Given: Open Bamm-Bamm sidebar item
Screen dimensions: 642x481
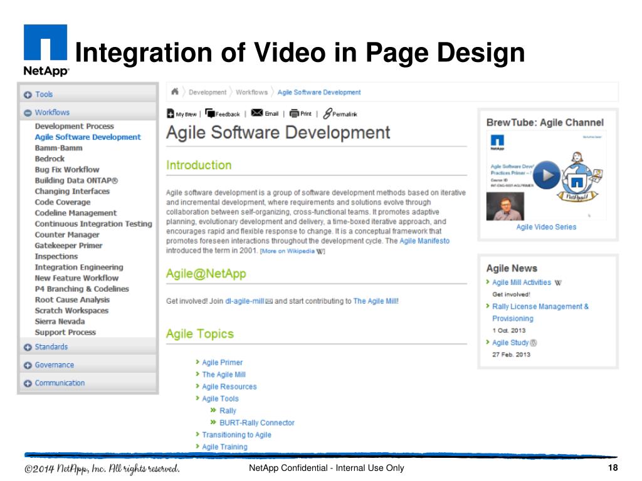Looking at the screenshot, I should click(x=58, y=148).
